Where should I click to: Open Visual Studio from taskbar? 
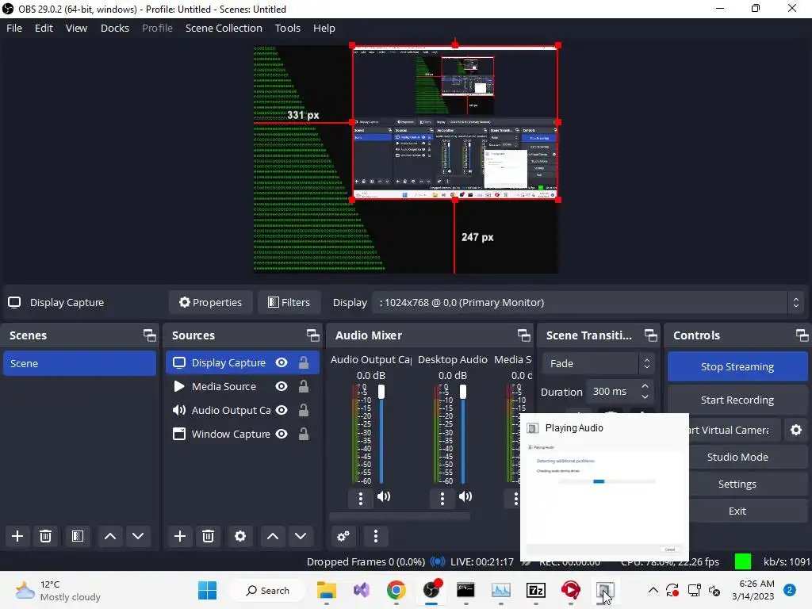coord(362,590)
